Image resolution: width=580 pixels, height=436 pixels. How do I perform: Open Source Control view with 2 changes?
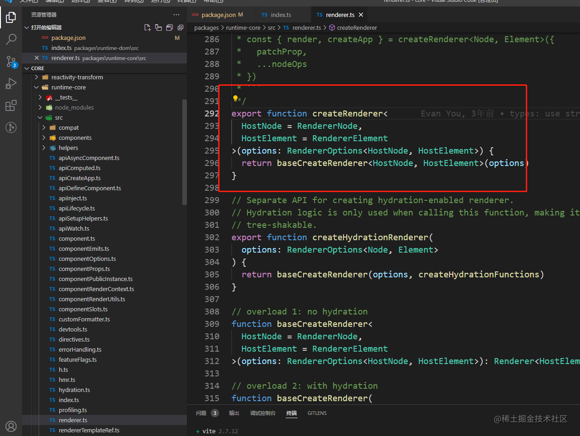click(x=11, y=61)
